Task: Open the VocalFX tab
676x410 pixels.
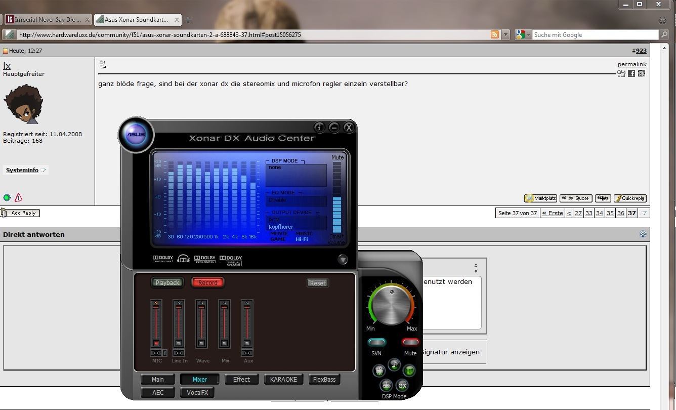Action: coord(197,392)
